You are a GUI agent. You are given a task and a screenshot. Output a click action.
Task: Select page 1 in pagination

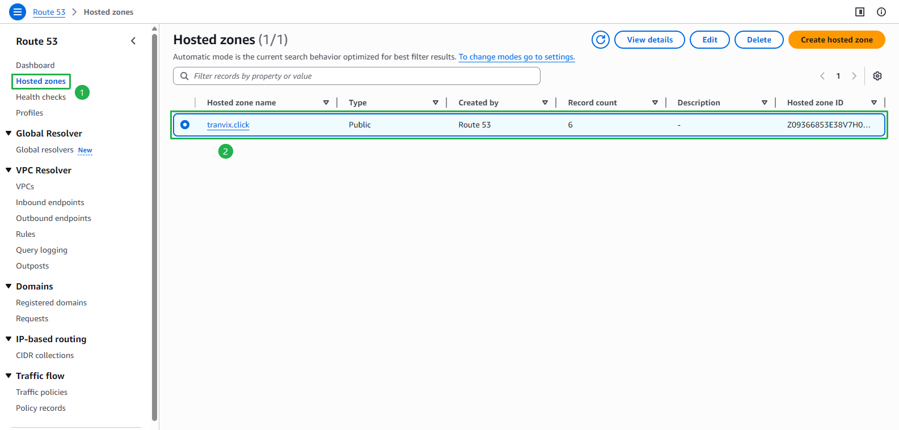(838, 76)
